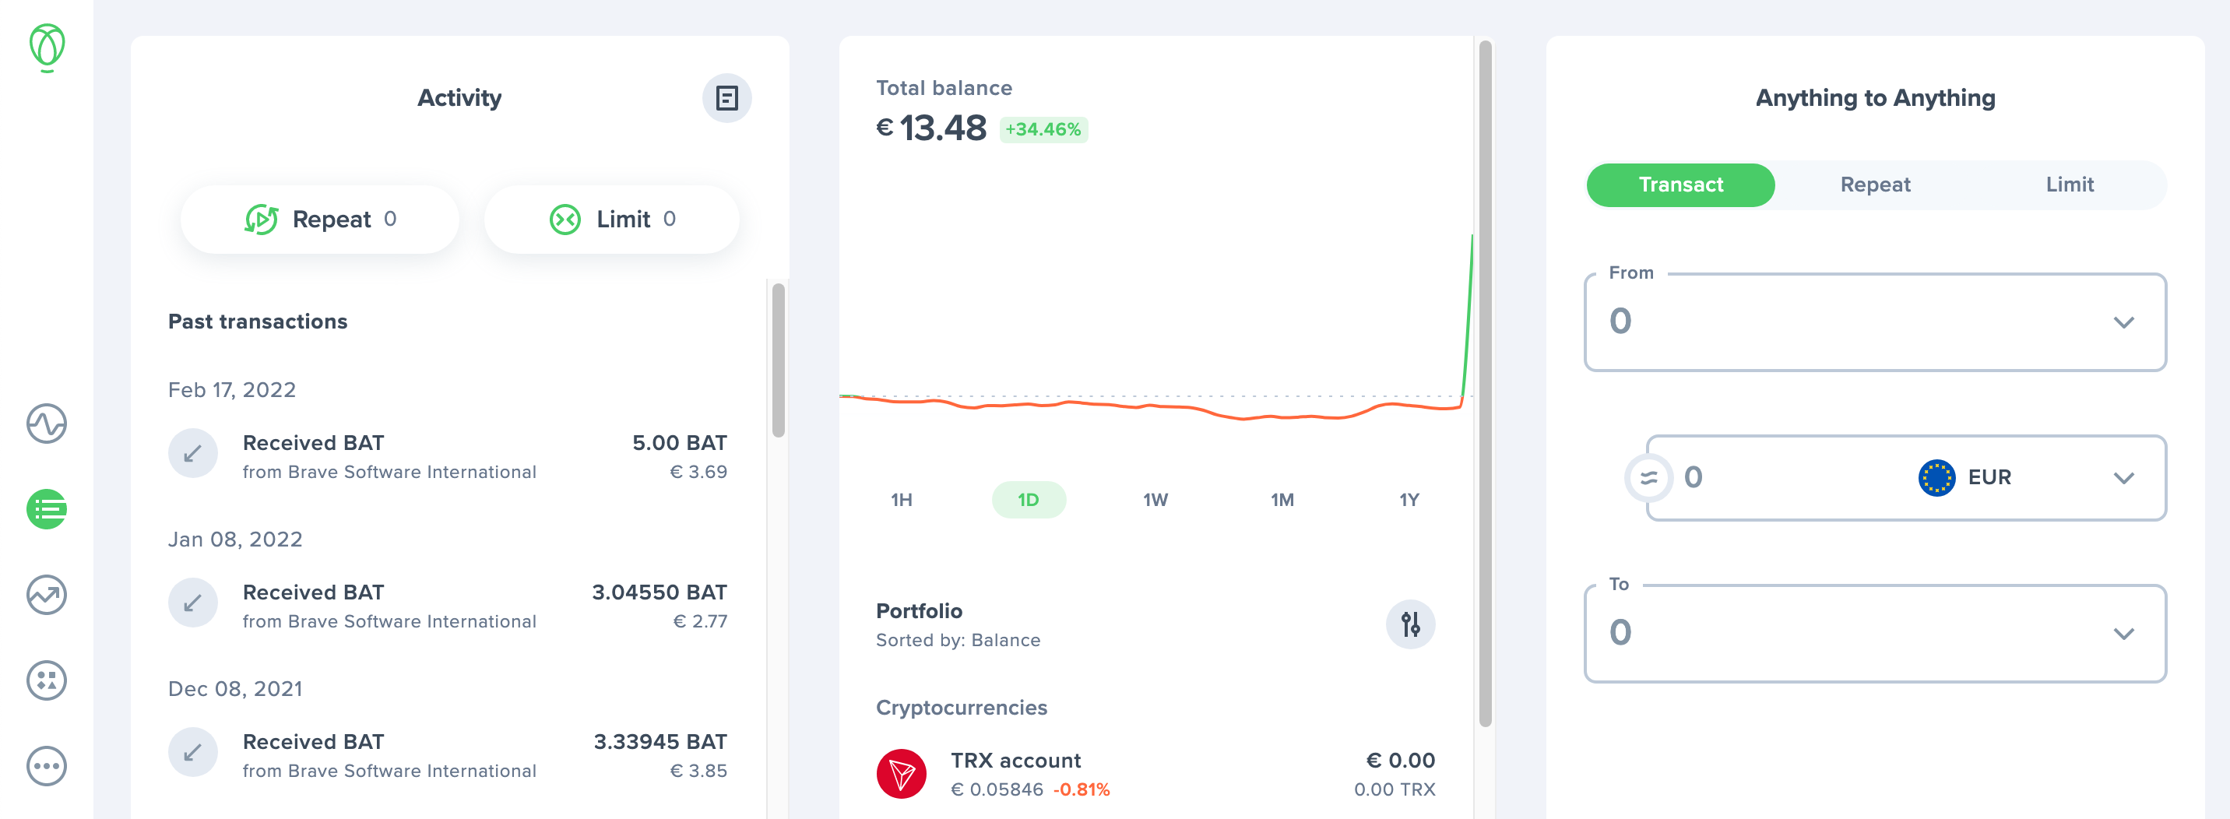The width and height of the screenshot is (2230, 819).
Task: Click the Uphold logo icon
Action: (47, 47)
